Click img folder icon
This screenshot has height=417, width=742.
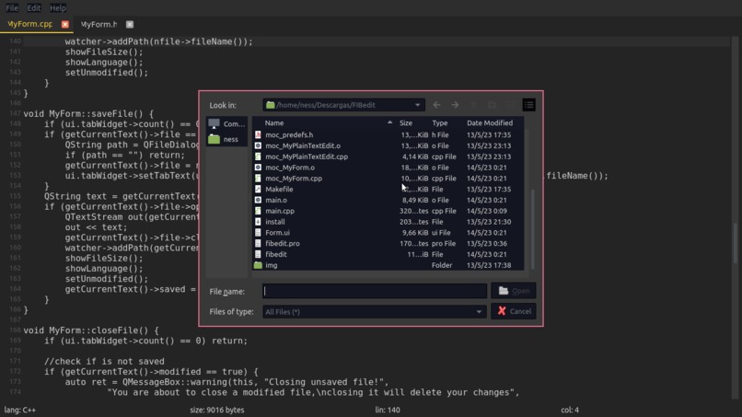tap(258, 265)
